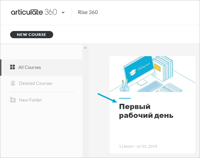Click the sidebar scroll-up arrow
200x158 pixels.
click(85, 48)
